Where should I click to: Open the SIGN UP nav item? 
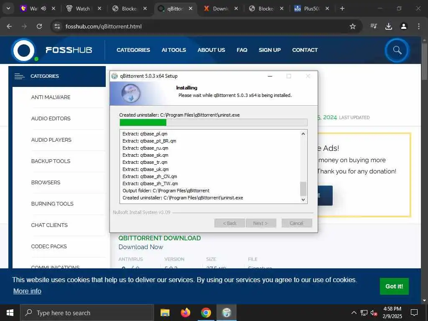tap(270, 50)
